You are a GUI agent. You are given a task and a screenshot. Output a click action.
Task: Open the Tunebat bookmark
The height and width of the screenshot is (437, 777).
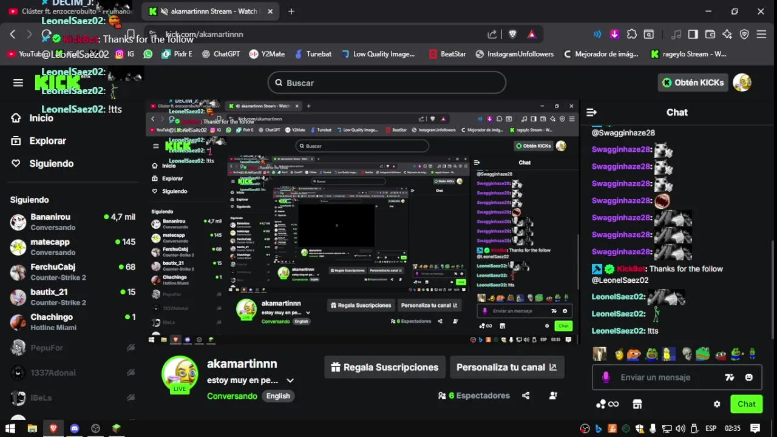click(x=313, y=54)
